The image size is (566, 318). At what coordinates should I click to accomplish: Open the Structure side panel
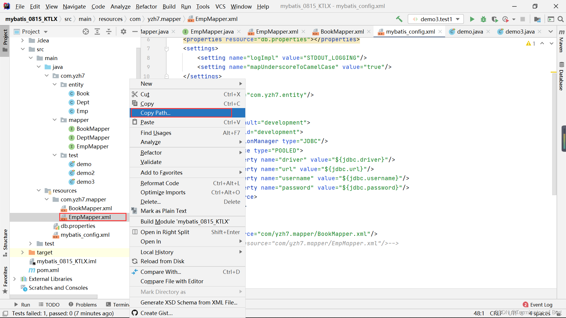5,243
